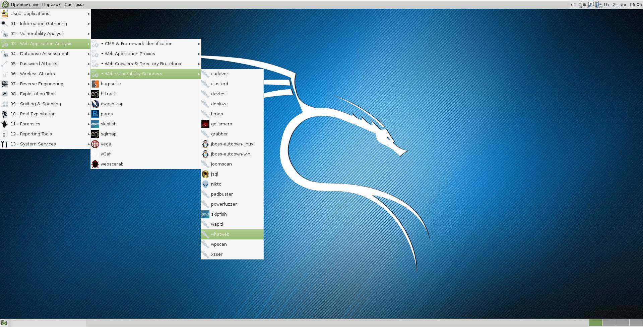
Task: Launch cadaver from the scanners list
Action: pos(232,74)
